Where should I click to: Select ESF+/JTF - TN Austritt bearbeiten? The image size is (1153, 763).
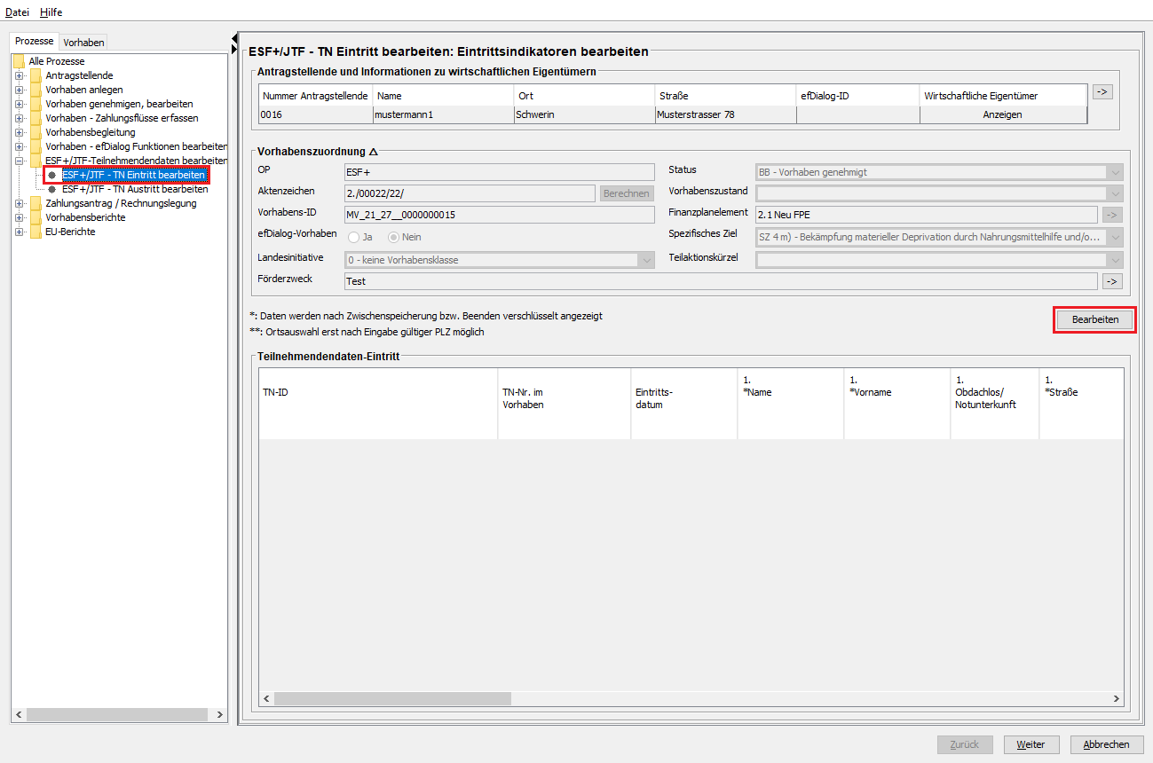click(135, 189)
